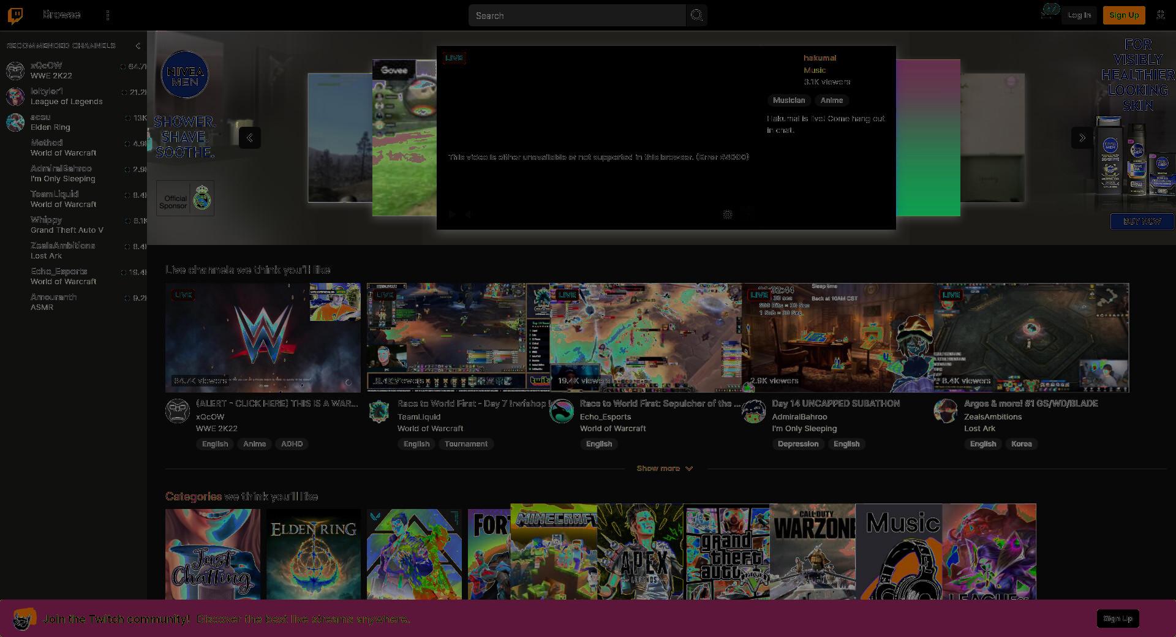Go to next carousel stream

1082,138
